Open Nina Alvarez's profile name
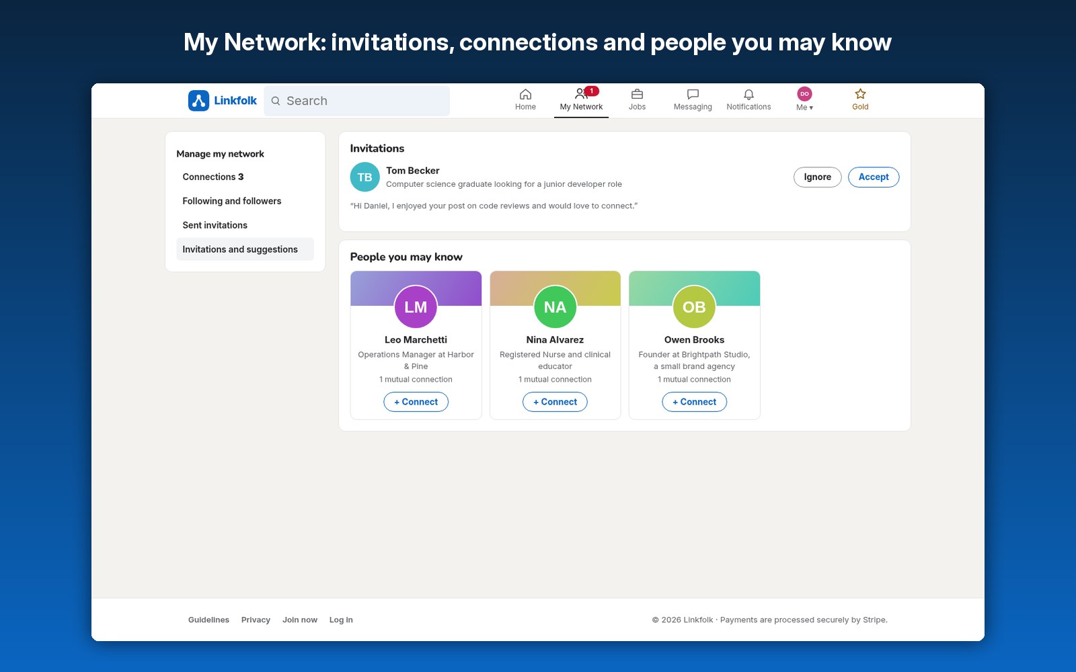The height and width of the screenshot is (672, 1076). 555,340
